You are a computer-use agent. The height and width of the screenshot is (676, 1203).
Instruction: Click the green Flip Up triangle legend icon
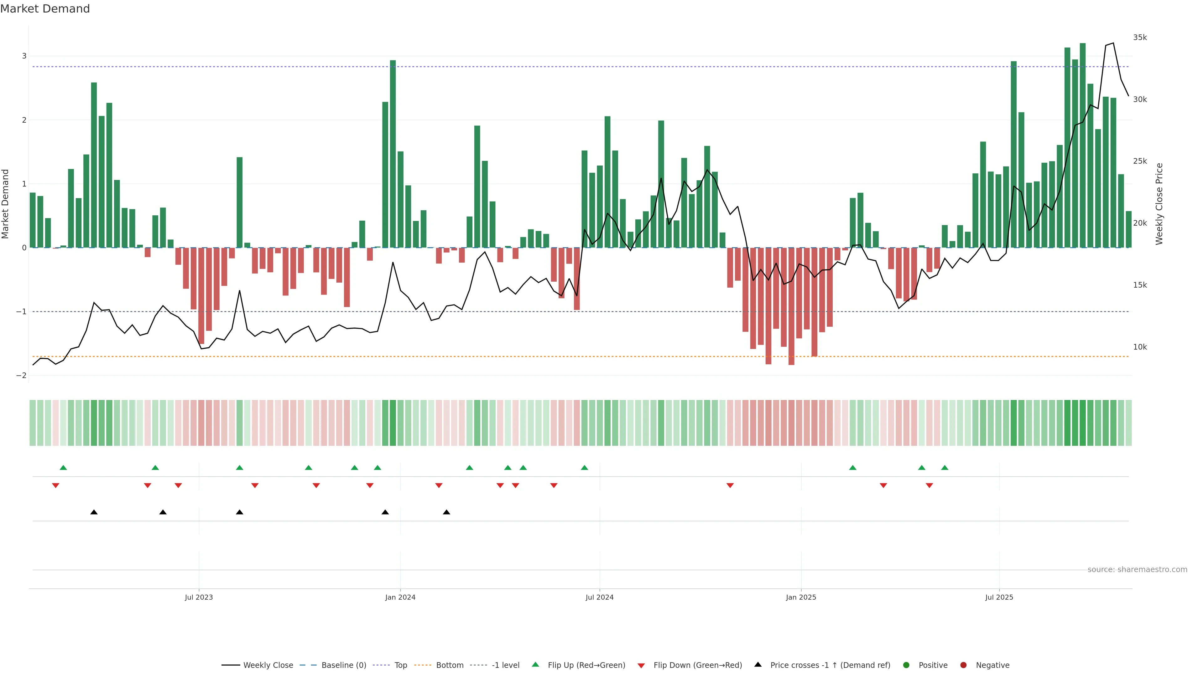535,664
